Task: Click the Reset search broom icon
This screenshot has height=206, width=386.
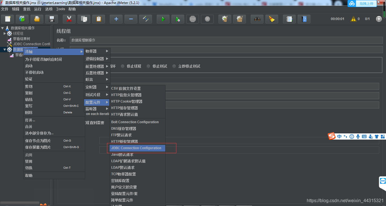Action: click(x=272, y=19)
